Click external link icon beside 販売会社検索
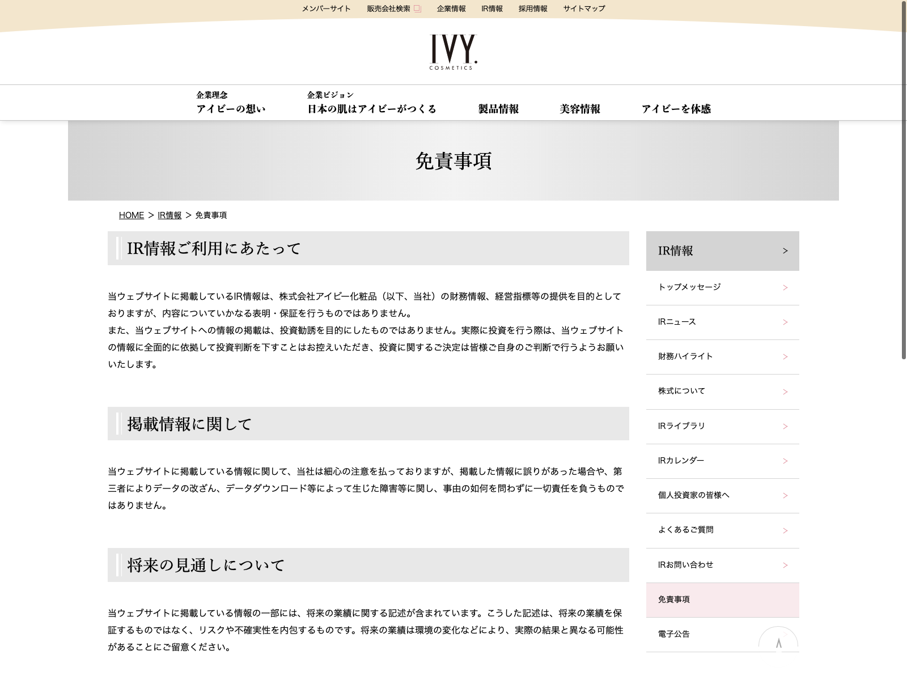The width and height of the screenshot is (907, 680). tap(417, 8)
